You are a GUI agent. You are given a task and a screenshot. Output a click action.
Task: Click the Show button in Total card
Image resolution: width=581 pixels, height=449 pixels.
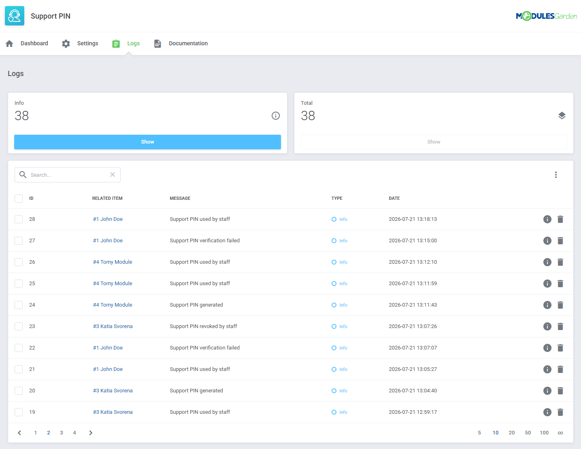coord(434,142)
